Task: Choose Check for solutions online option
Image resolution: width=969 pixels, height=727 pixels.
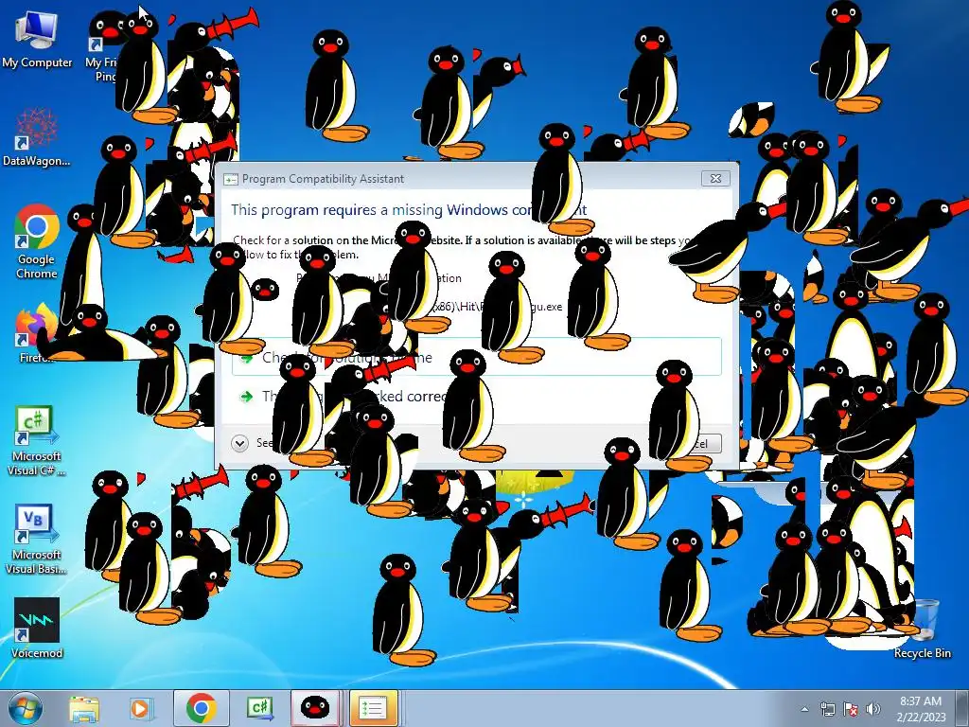Action: click(477, 357)
